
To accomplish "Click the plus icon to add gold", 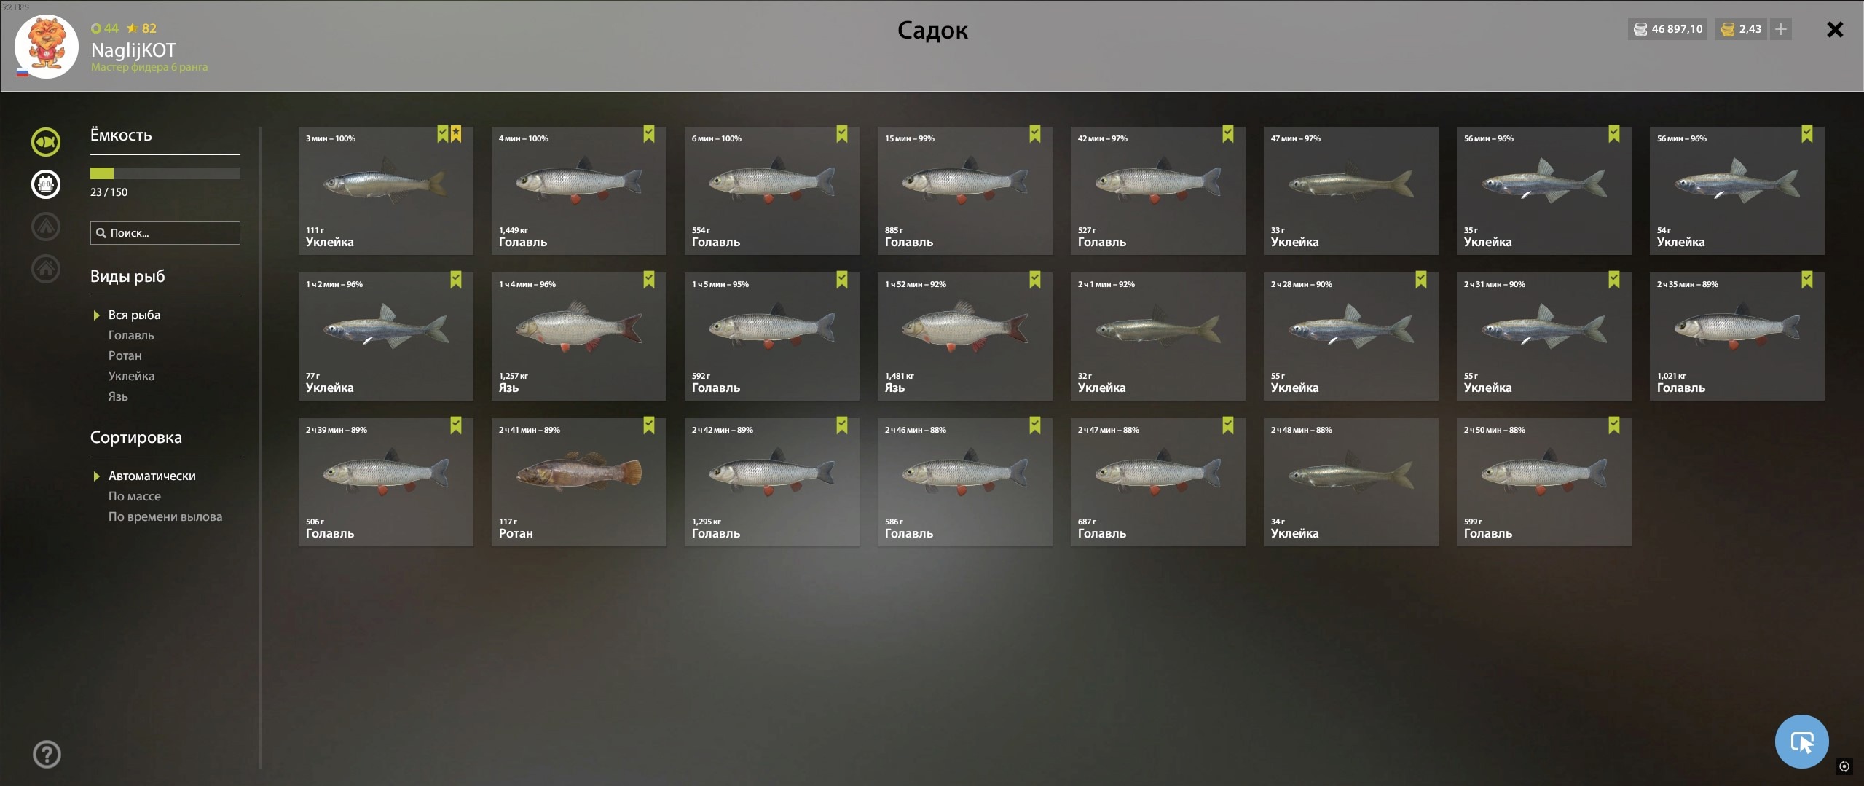I will click(1781, 29).
